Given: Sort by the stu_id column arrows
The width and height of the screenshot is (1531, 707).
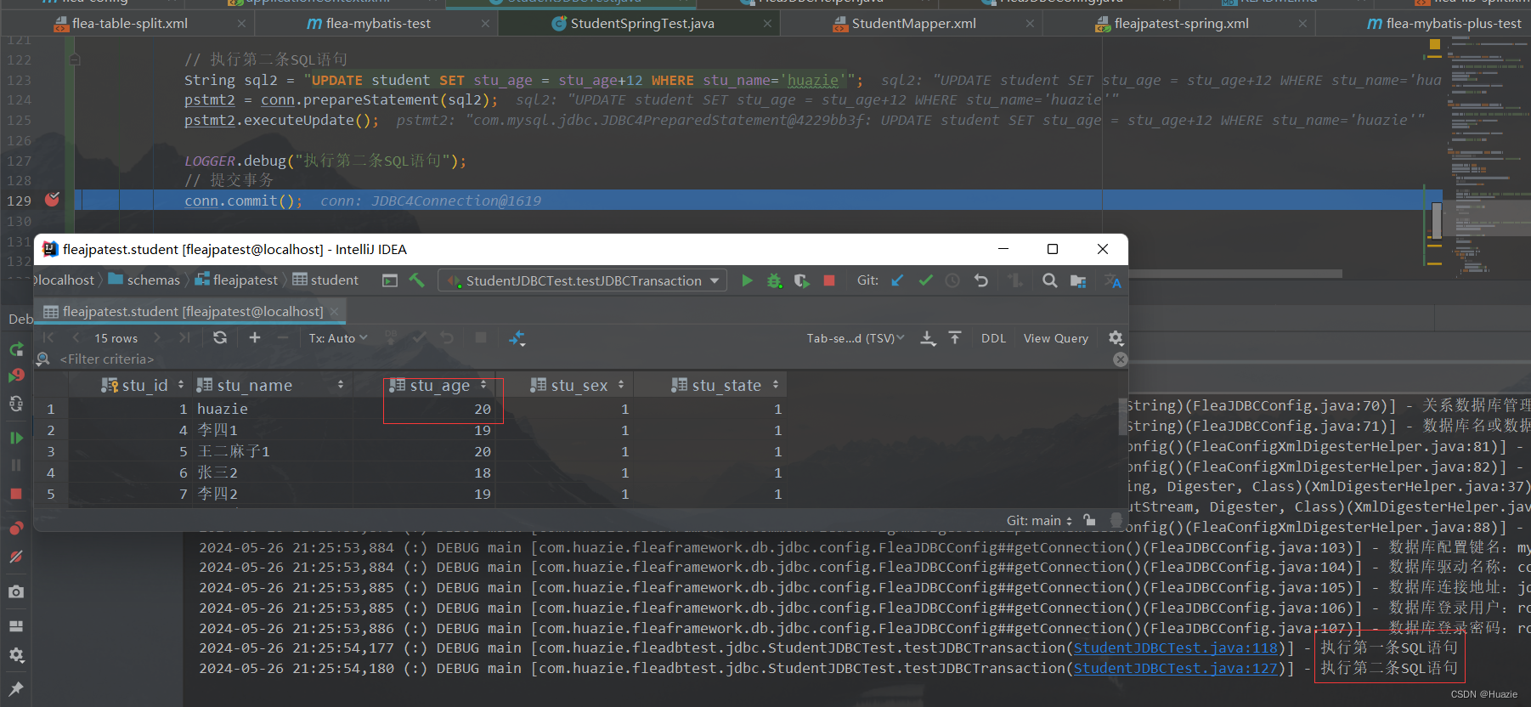Looking at the screenshot, I should [x=181, y=385].
